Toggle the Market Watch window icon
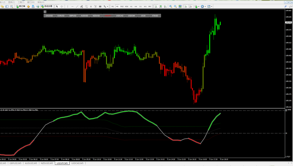The height and width of the screenshot is (166, 293). (12, 7)
